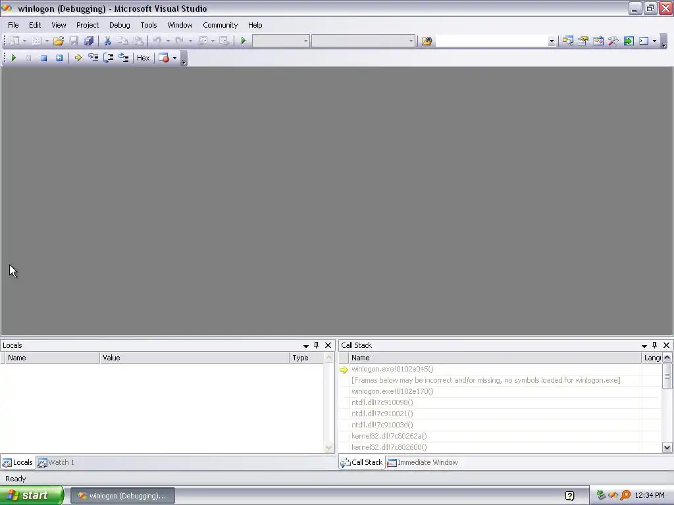This screenshot has width=674, height=505.
Task: Stop debugging with the square icon
Action: pos(43,58)
